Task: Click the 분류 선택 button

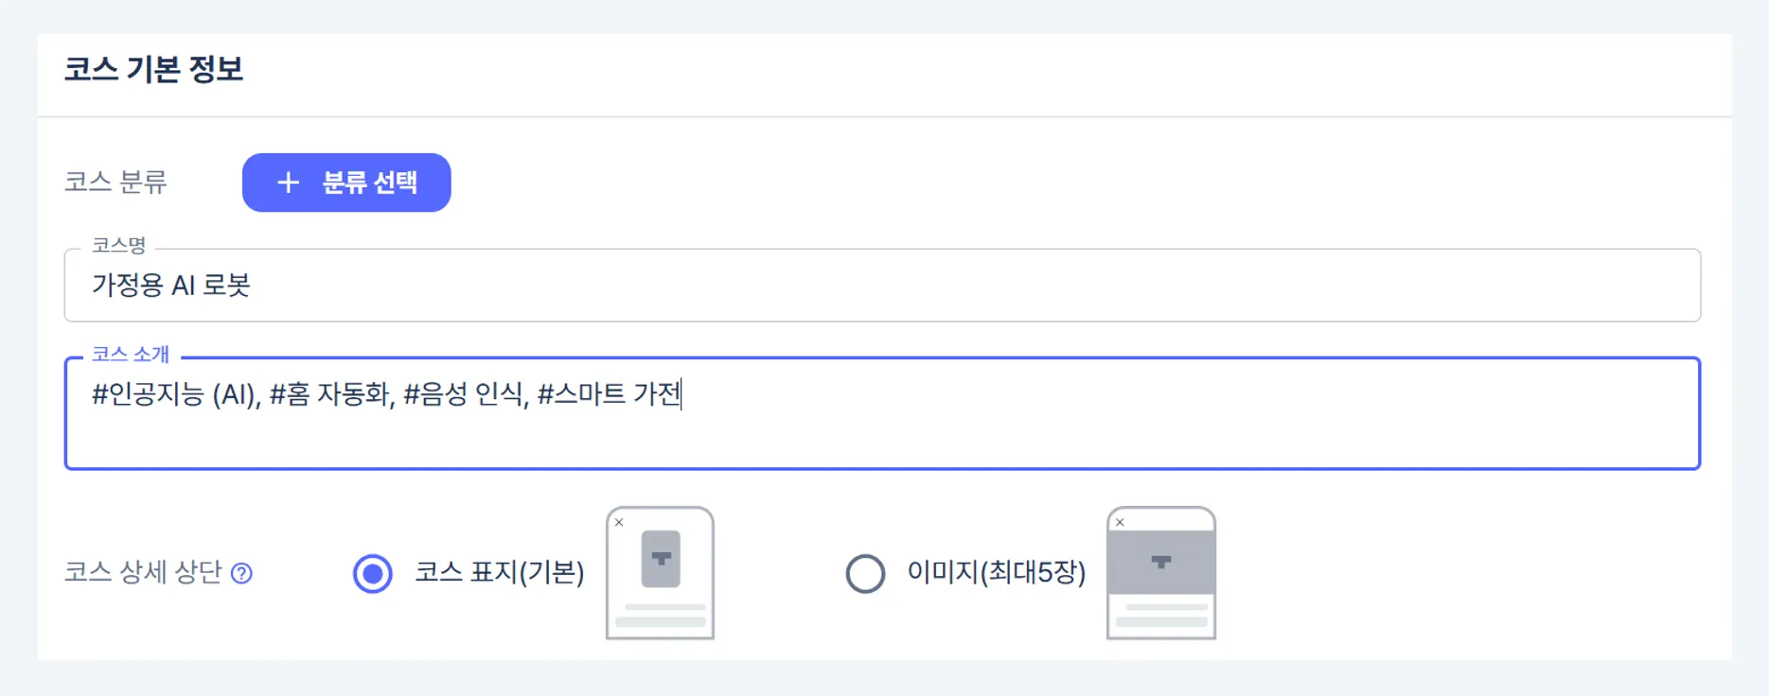Action: (346, 183)
